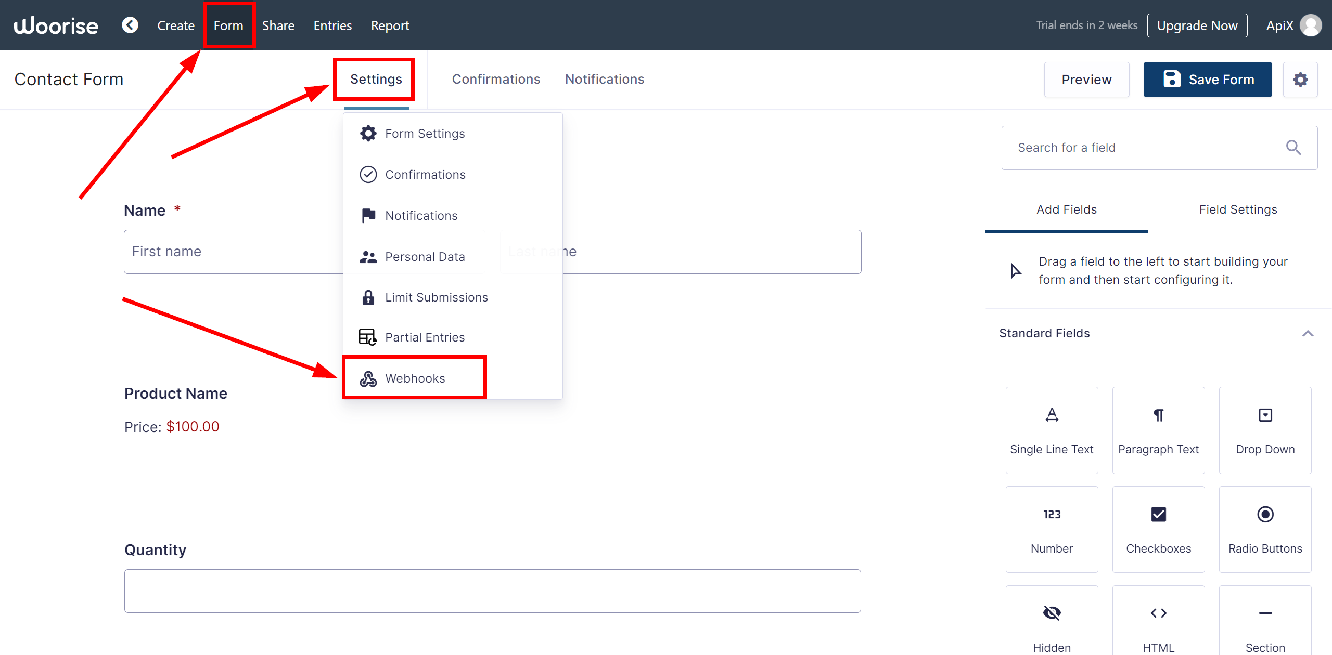
Task: Click the Webhooks icon in settings menu
Action: click(369, 378)
